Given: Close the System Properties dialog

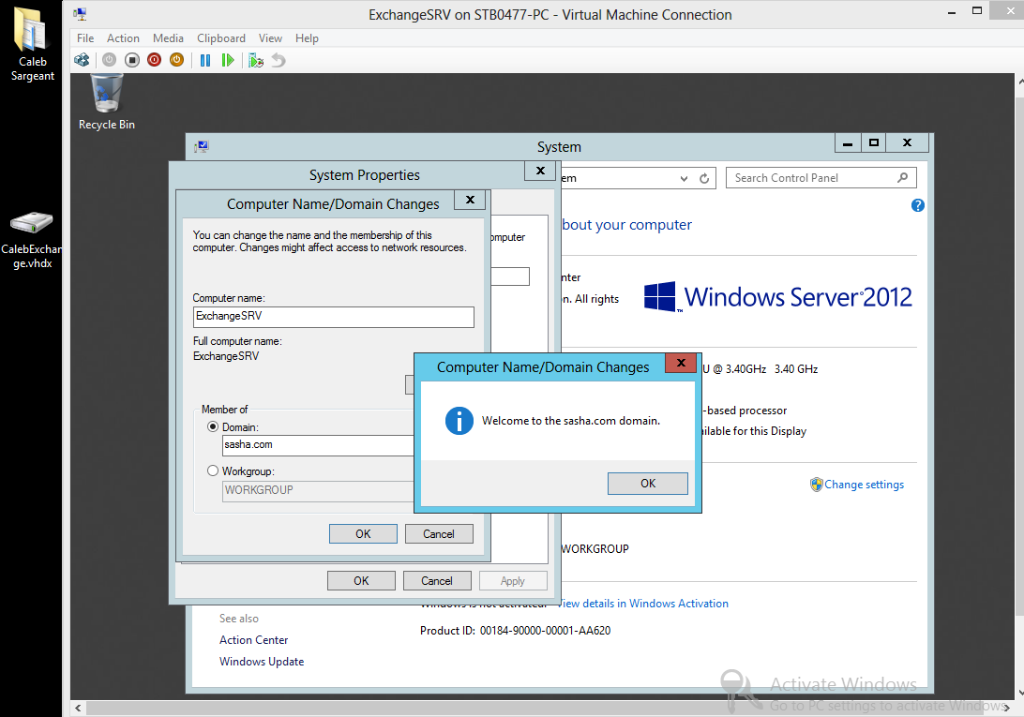Looking at the screenshot, I should click(x=541, y=171).
